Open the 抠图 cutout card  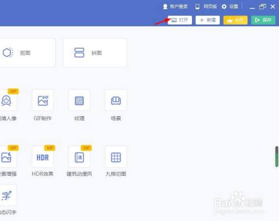pyautogui.click(x=27, y=53)
